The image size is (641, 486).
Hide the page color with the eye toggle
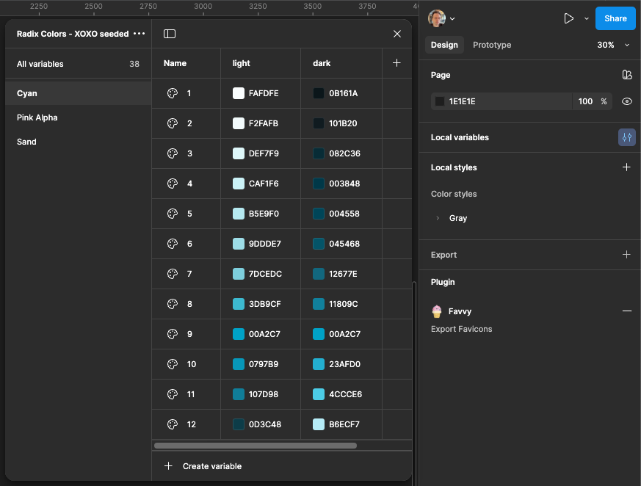click(x=626, y=101)
